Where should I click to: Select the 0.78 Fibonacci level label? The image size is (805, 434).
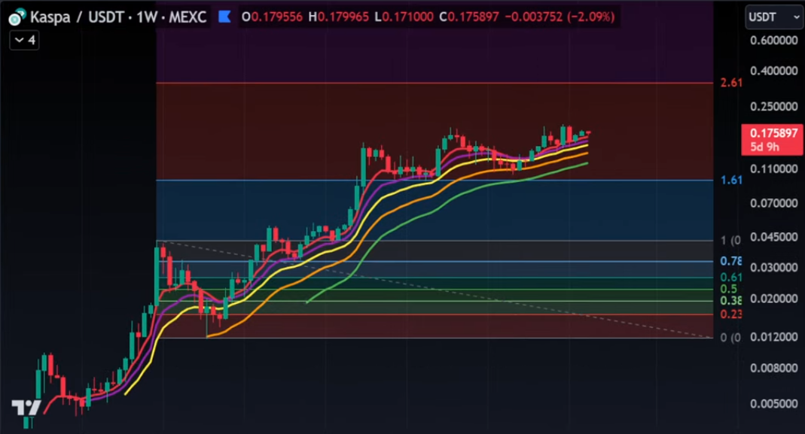point(730,261)
